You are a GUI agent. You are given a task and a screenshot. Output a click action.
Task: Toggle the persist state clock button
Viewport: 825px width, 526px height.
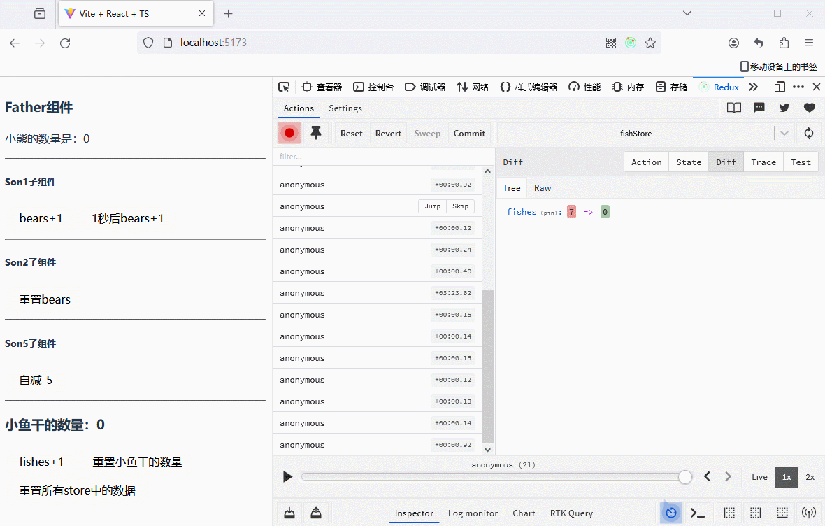click(x=670, y=513)
